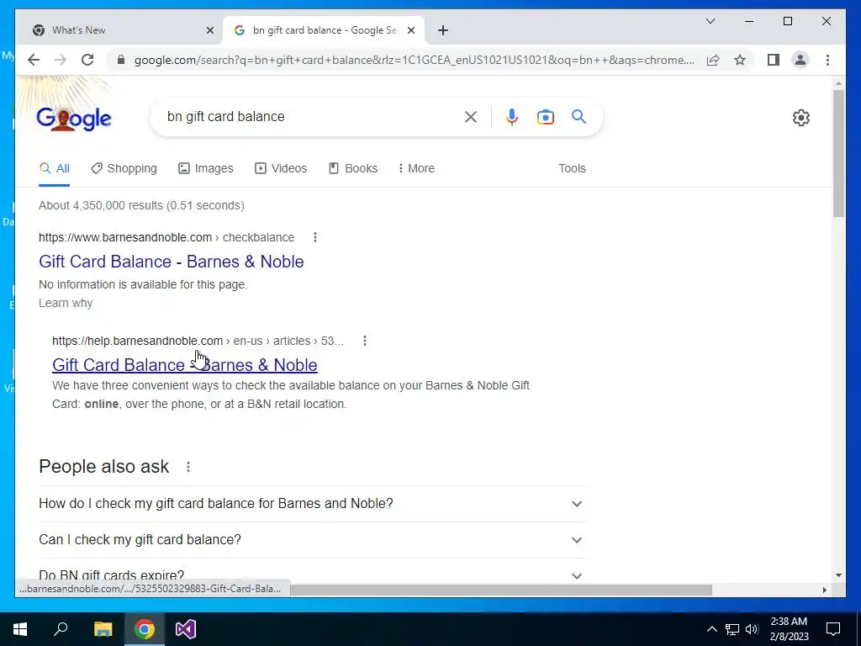Click the horizontal scrollbar thumb

(x=501, y=590)
